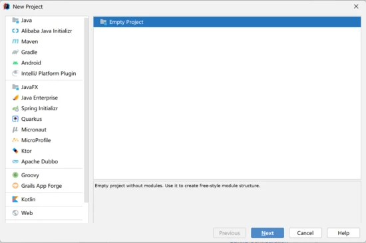Select the MicroProfile icon
Image resolution: width=366 pixels, height=243 pixels.
[15, 140]
